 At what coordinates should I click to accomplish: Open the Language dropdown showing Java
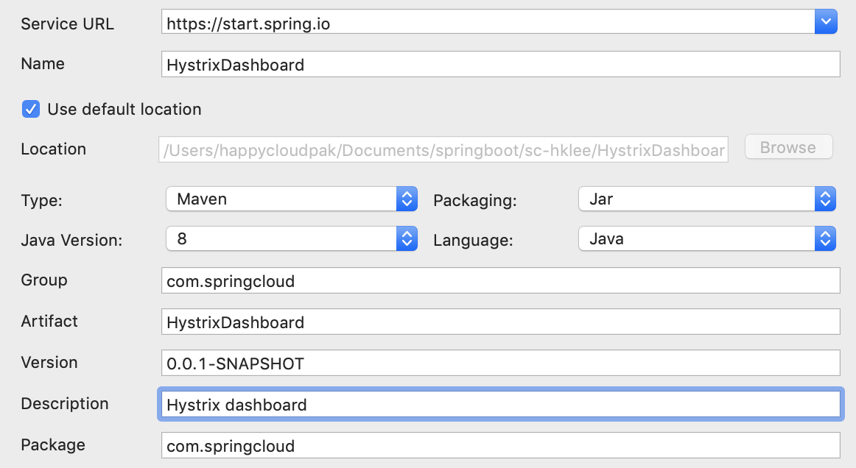[x=707, y=239]
